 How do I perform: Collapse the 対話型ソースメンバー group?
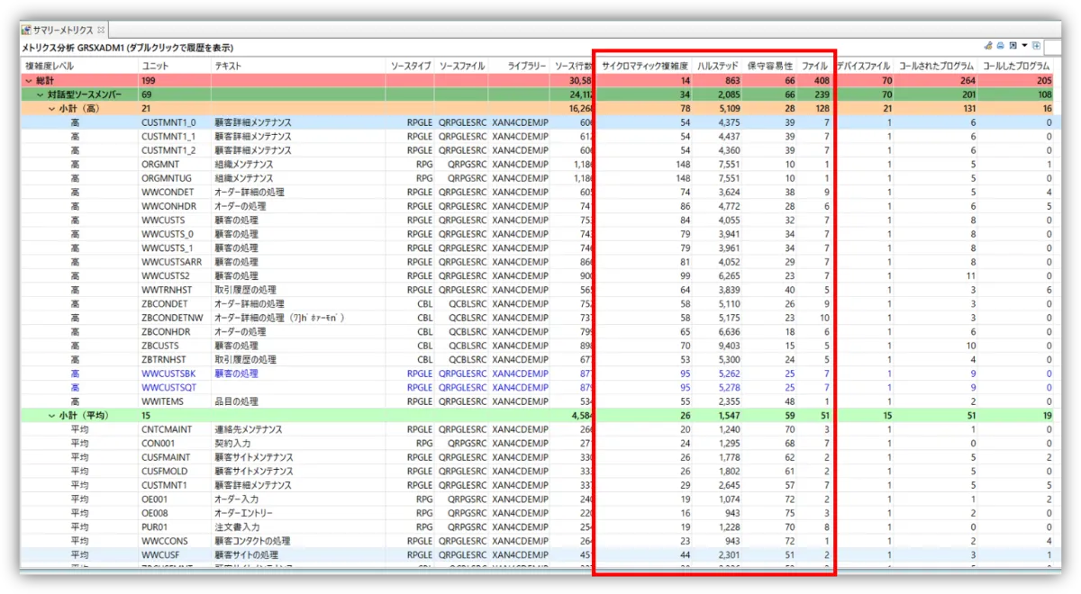(x=40, y=94)
